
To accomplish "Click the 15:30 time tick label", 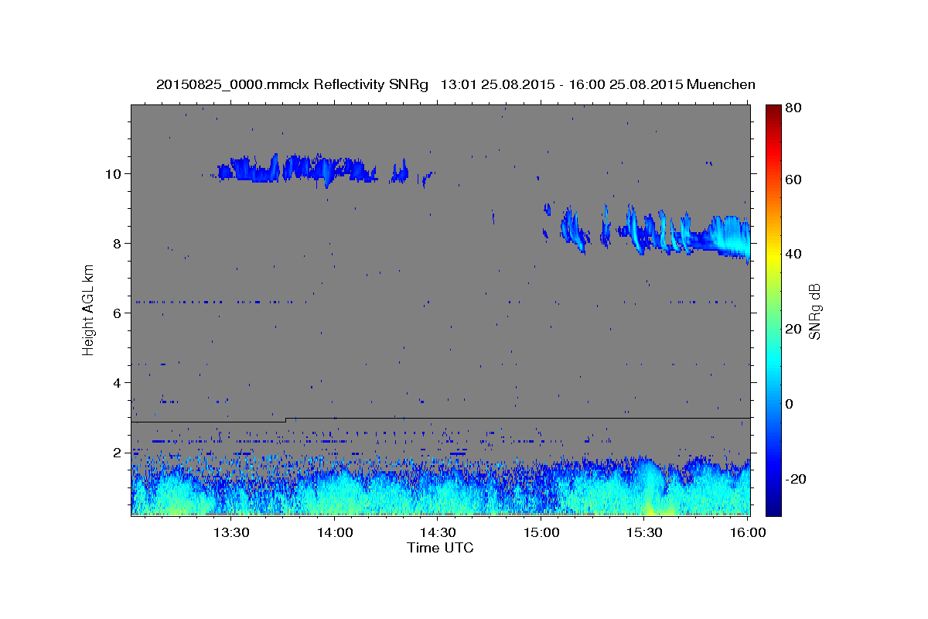I will tap(643, 533).
